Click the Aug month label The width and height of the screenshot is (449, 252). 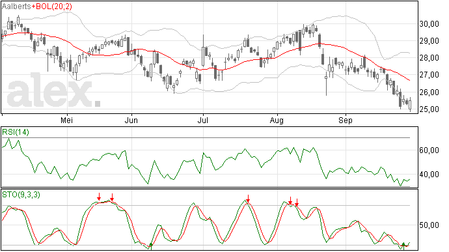tap(277, 120)
